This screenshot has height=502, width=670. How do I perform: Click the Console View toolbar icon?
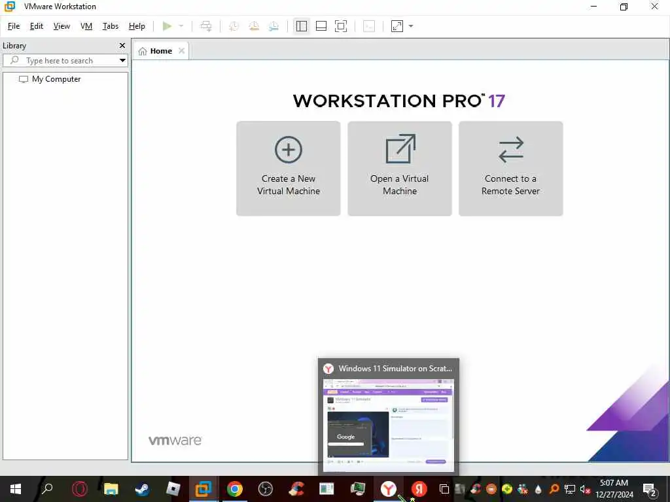click(369, 26)
